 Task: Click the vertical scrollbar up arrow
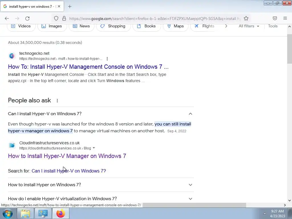289,27
